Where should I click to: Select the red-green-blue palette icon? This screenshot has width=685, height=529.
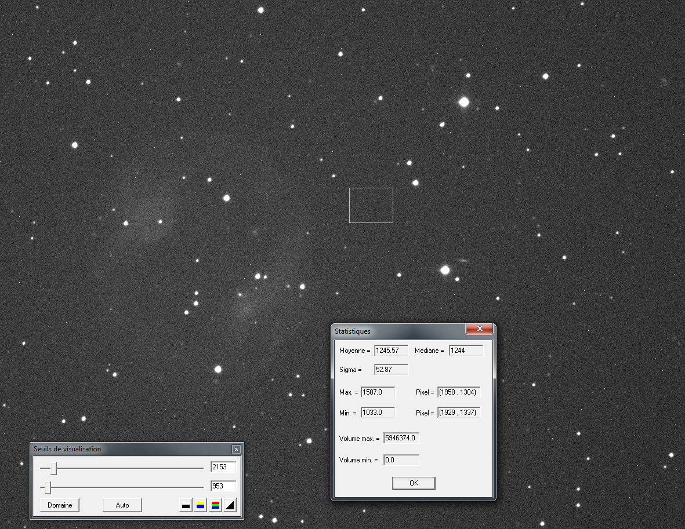[x=215, y=505]
